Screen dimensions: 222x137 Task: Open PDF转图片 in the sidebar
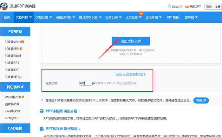[x=12, y=49]
